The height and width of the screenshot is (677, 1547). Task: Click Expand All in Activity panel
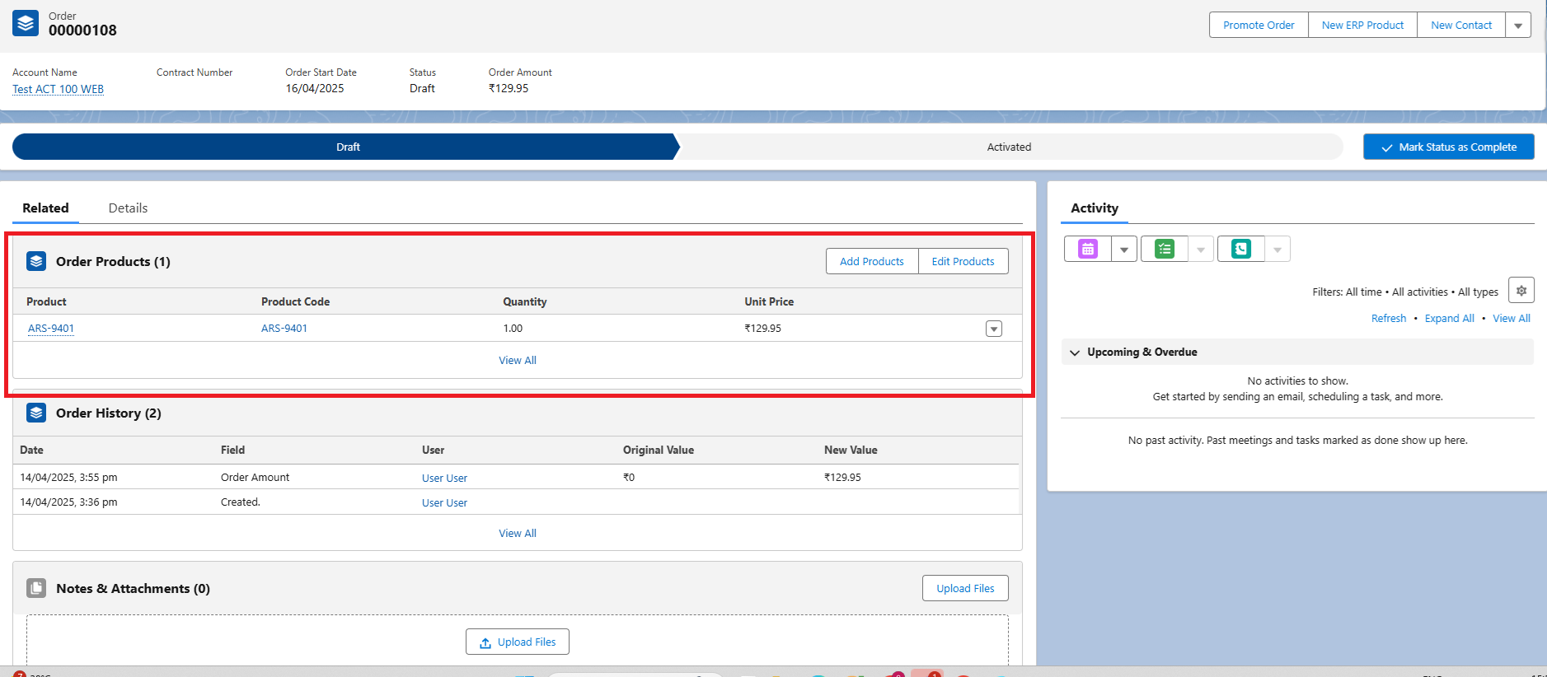click(1450, 318)
